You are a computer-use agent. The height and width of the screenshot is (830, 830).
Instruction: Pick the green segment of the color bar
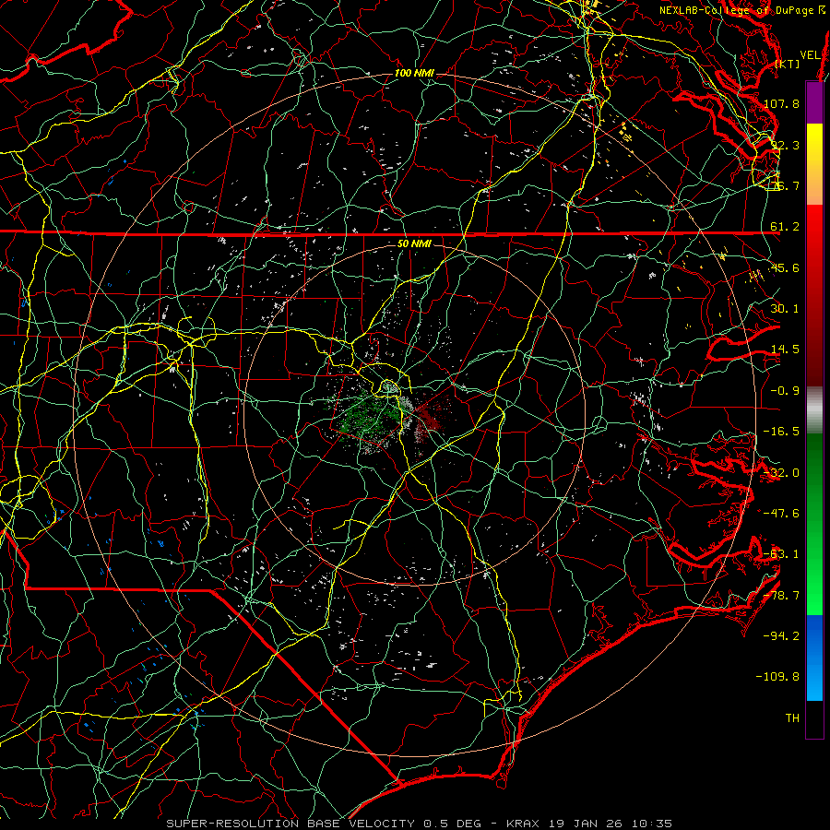click(x=814, y=524)
